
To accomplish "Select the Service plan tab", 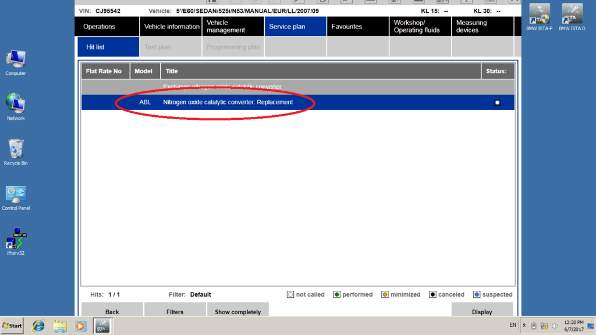I will [x=295, y=27].
